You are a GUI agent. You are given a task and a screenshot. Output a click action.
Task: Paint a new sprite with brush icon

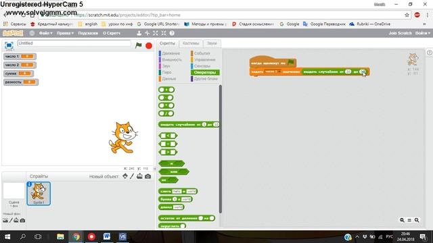[132, 175]
